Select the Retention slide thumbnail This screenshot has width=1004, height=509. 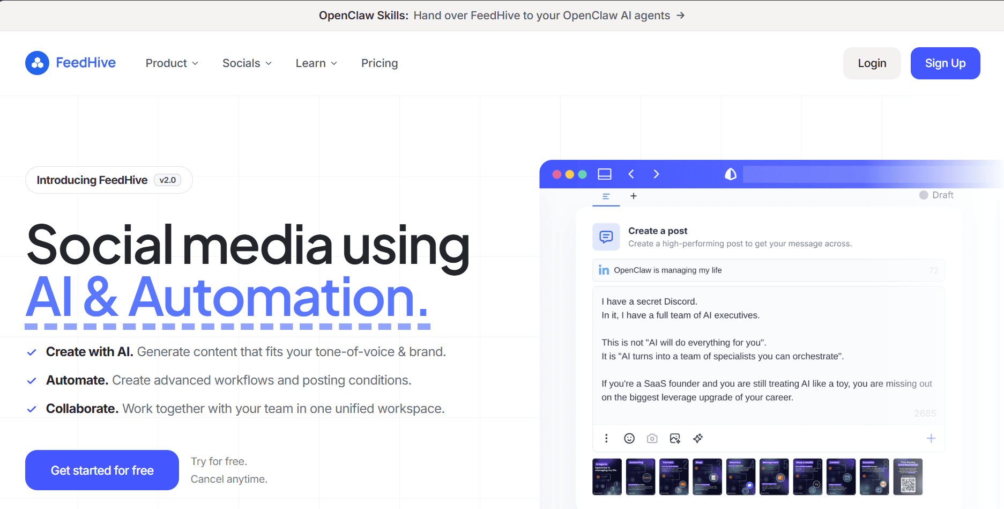(x=741, y=477)
